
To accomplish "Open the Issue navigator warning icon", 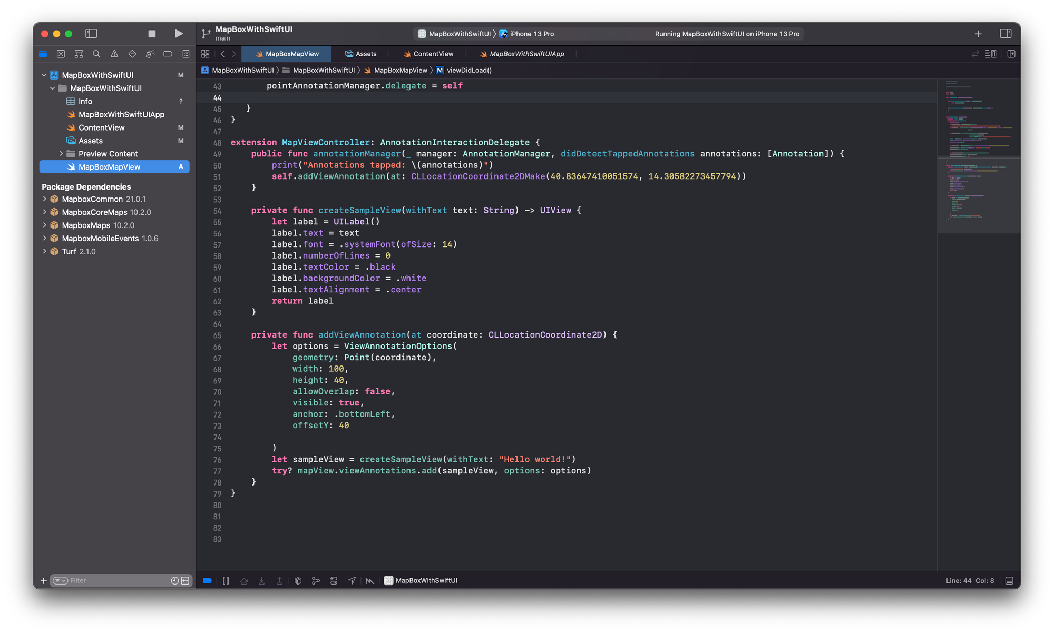I will pyautogui.click(x=114, y=54).
